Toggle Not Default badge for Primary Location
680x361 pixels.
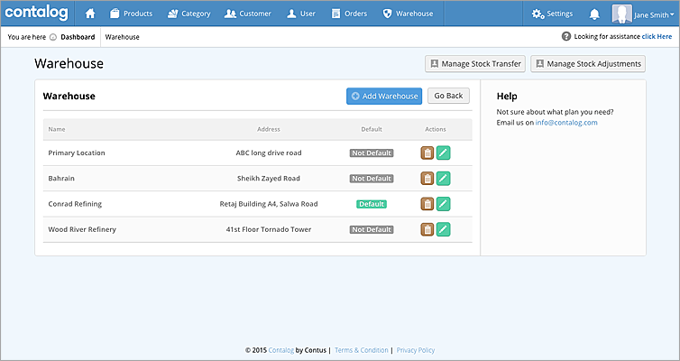[372, 153]
